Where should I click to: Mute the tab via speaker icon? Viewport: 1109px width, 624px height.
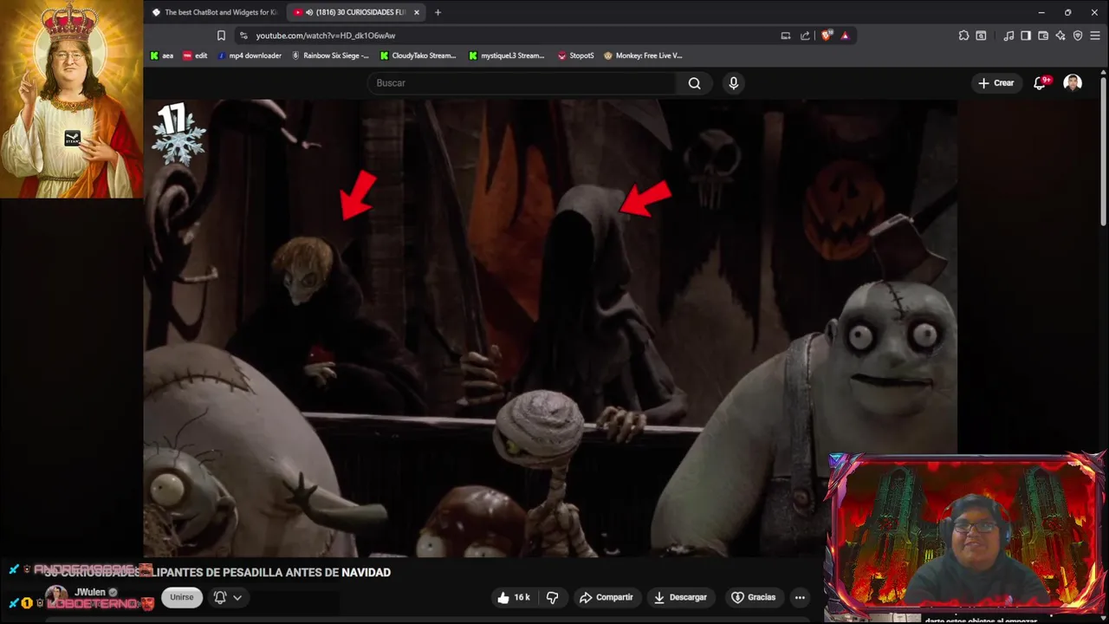pos(309,12)
